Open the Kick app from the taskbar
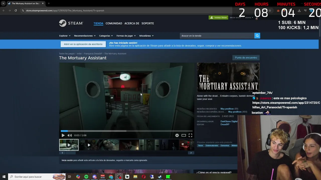321x180 pixels. tap(168, 177)
